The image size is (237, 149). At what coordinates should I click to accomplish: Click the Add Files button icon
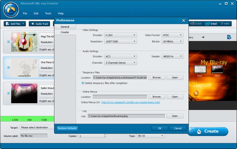[x=8, y=24]
